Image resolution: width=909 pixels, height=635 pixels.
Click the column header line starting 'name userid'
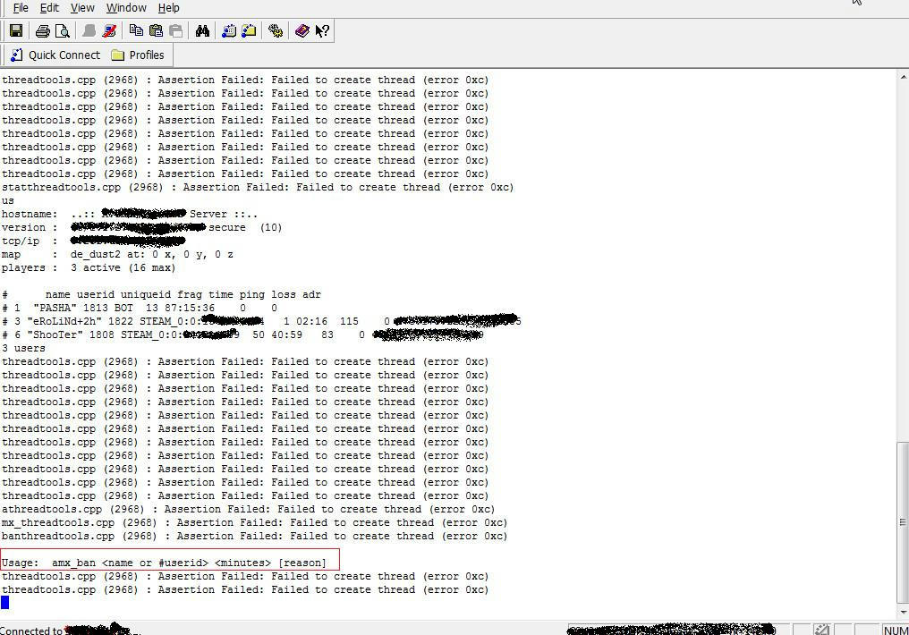click(x=161, y=294)
